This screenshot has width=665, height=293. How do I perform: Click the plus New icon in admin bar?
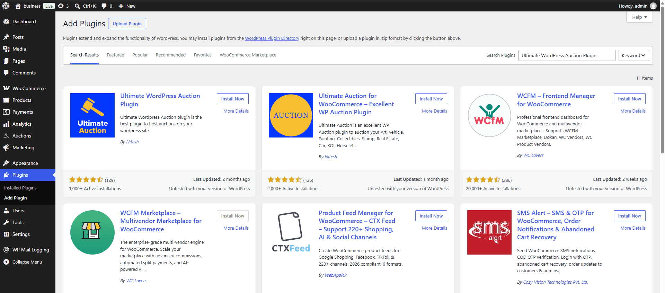121,6
